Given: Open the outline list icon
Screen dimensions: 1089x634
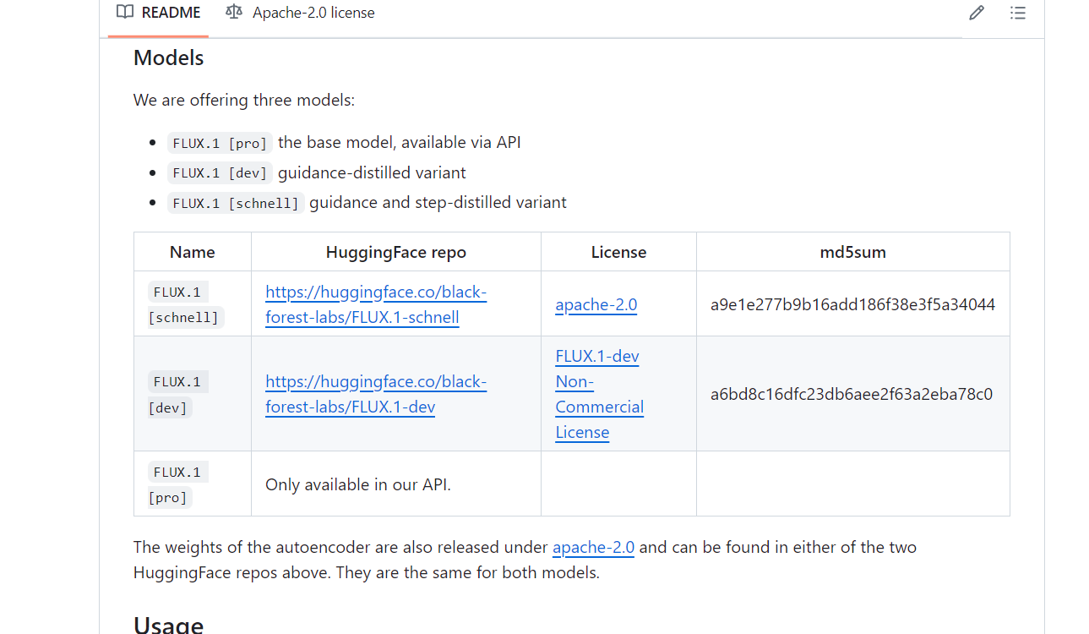Looking at the screenshot, I should (1018, 13).
